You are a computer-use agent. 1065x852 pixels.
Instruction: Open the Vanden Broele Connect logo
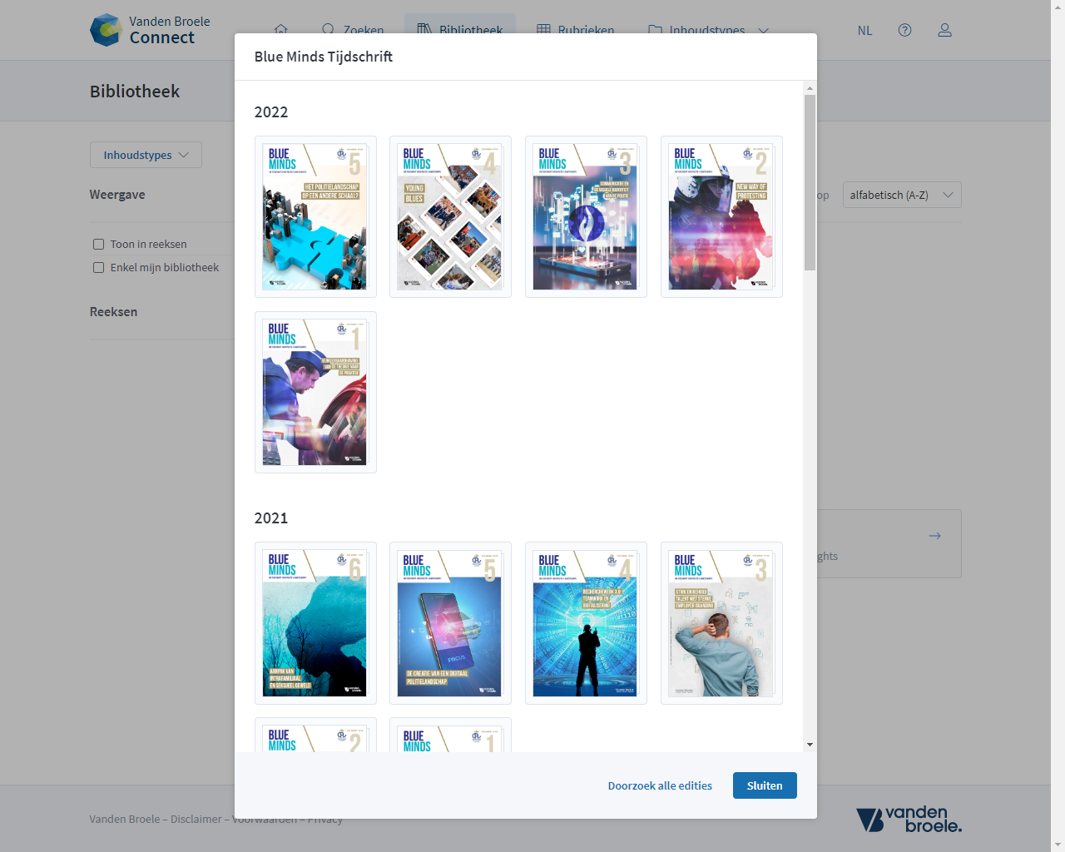pos(150,30)
